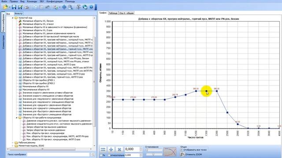Select Обороты ХХ при ошибке ДПКВ 1
The height and width of the screenshot is (158, 282).
click(38, 80)
